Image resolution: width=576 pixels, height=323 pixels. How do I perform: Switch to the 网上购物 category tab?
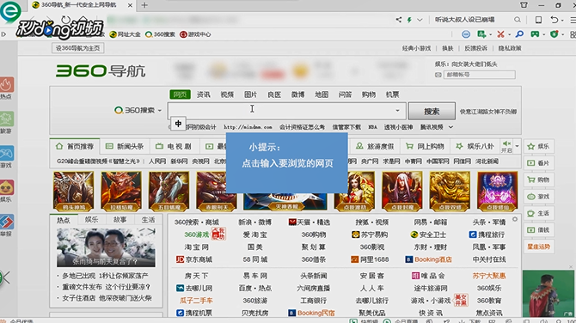(x=425, y=146)
